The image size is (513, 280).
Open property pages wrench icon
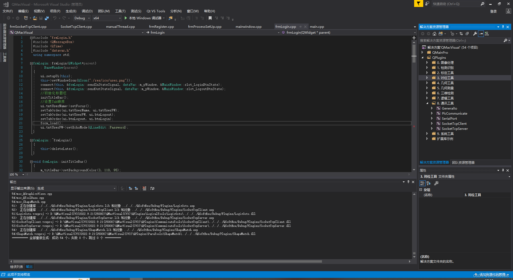point(436,183)
